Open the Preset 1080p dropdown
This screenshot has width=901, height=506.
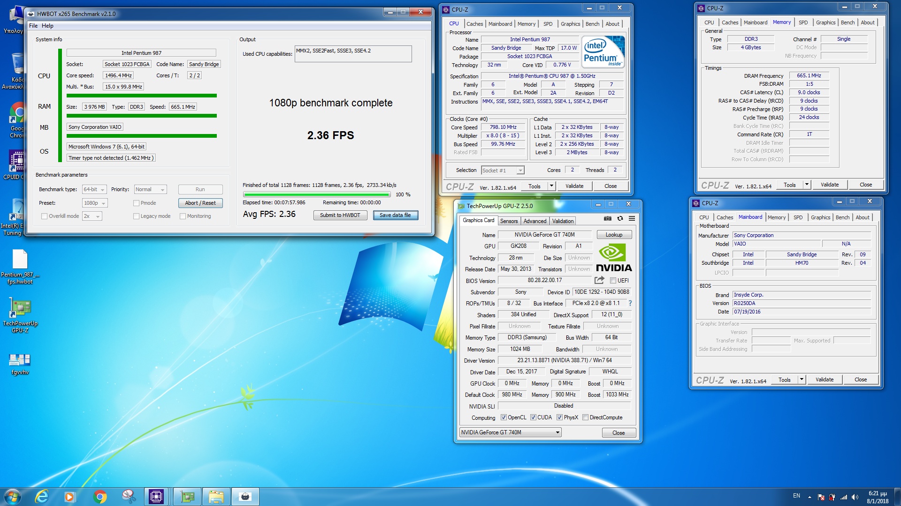click(x=95, y=203)
